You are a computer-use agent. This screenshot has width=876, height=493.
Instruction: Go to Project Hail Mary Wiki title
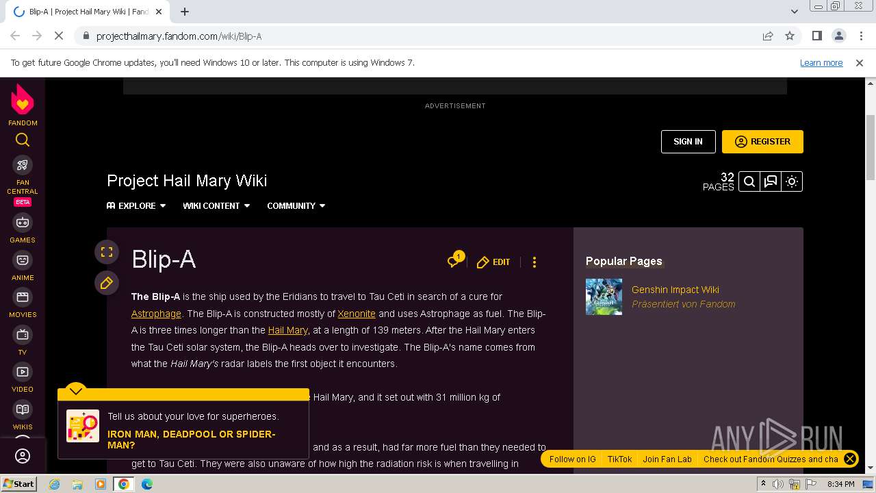tap(187, 181)
